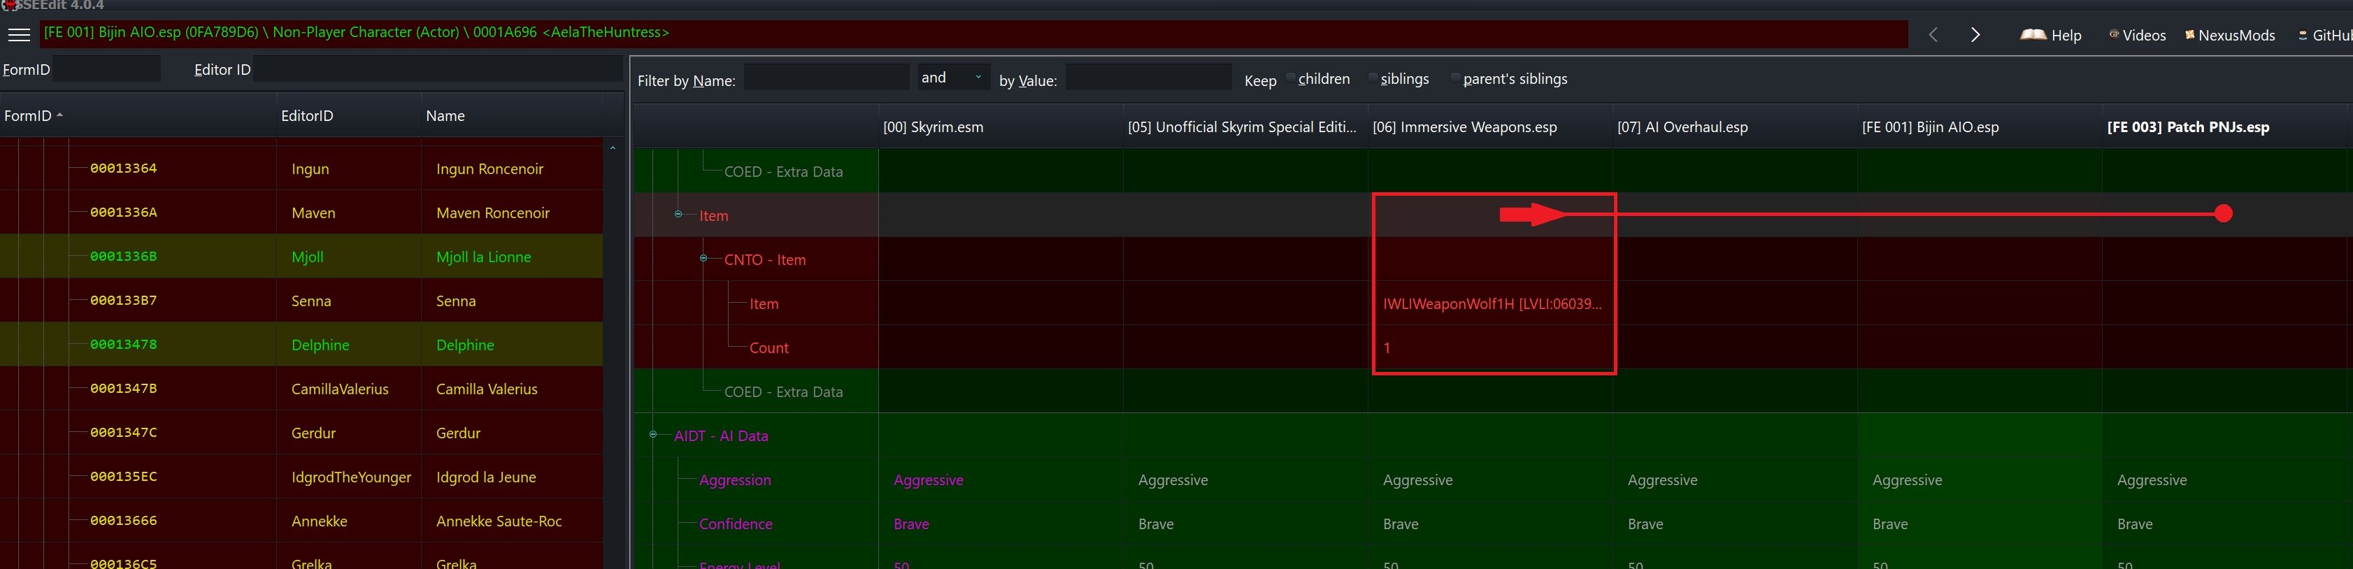Sort by the EditorID column header
The height and width of the screenshot is (569, 2353).
[349, 115]
